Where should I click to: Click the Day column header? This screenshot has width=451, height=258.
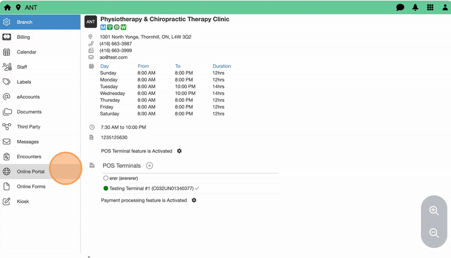(104, 66)
